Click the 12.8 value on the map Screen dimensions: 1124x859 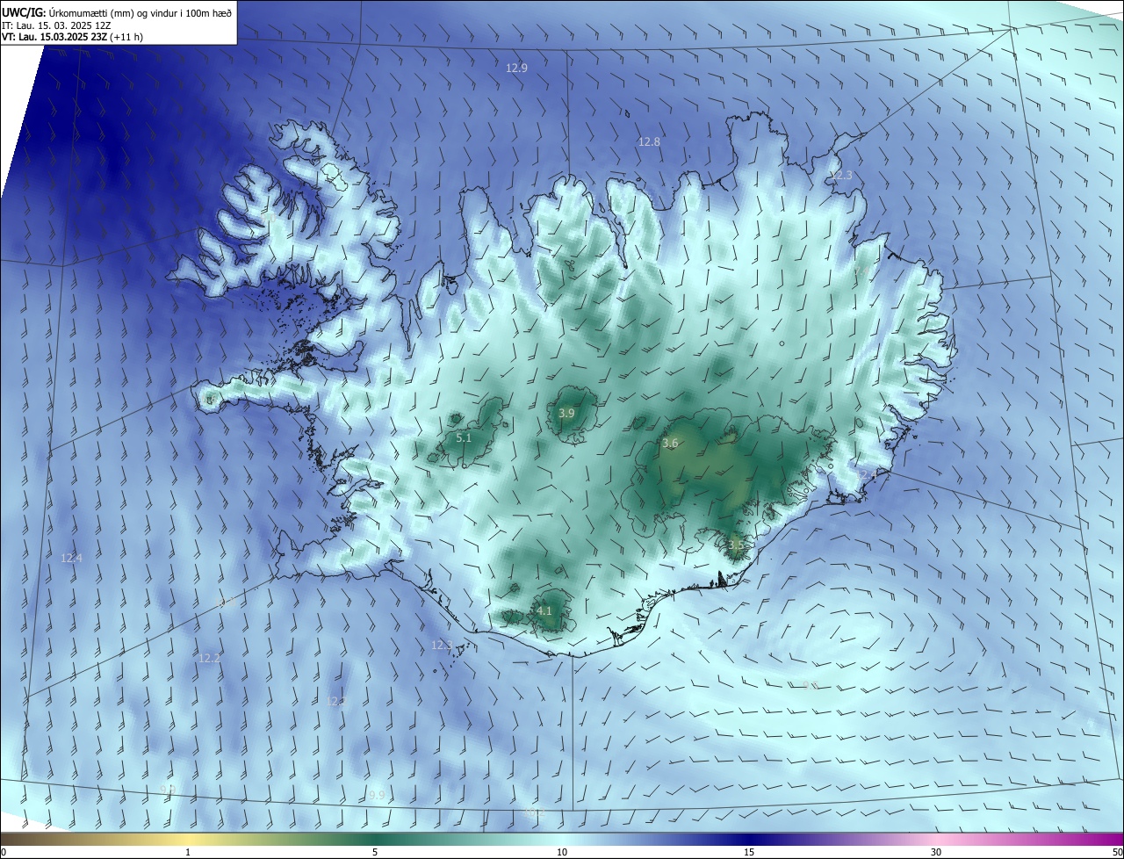click(x=649, y=141)
